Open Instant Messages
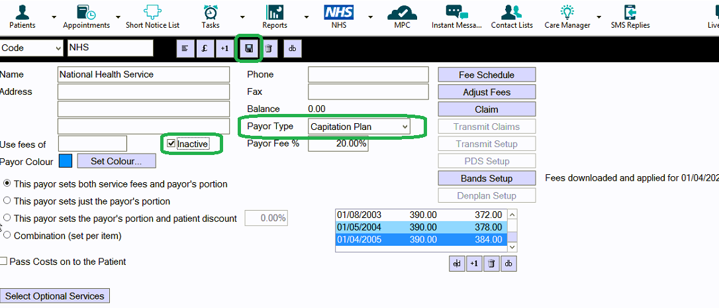 pyautogui.click(x=457, y=17)
